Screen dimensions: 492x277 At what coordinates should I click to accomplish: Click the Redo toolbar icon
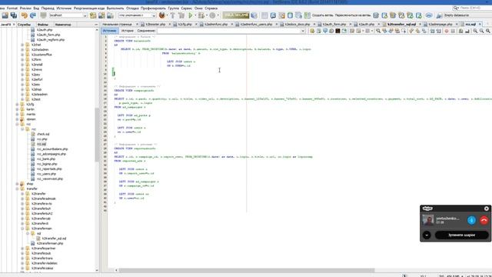[32, 15]
